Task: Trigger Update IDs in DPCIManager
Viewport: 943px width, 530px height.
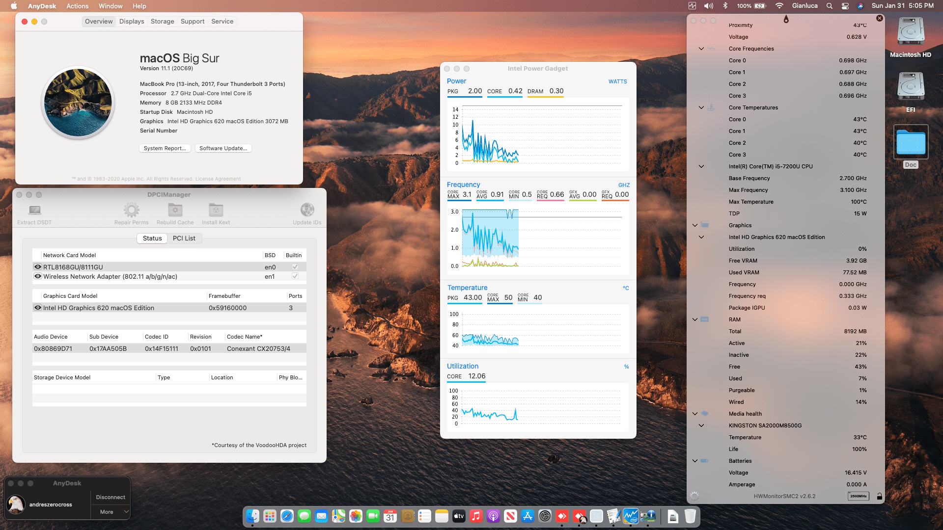Action: [x=307, y=211]
